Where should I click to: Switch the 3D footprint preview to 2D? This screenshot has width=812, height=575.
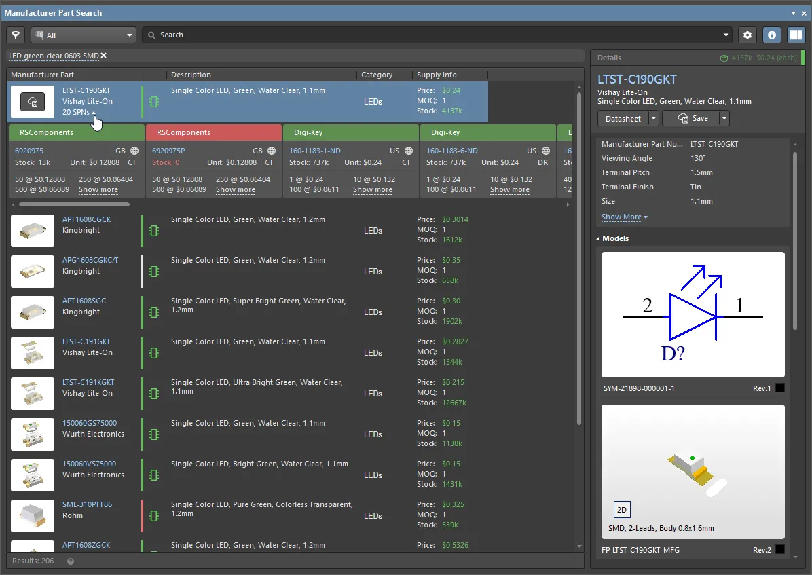621,510
